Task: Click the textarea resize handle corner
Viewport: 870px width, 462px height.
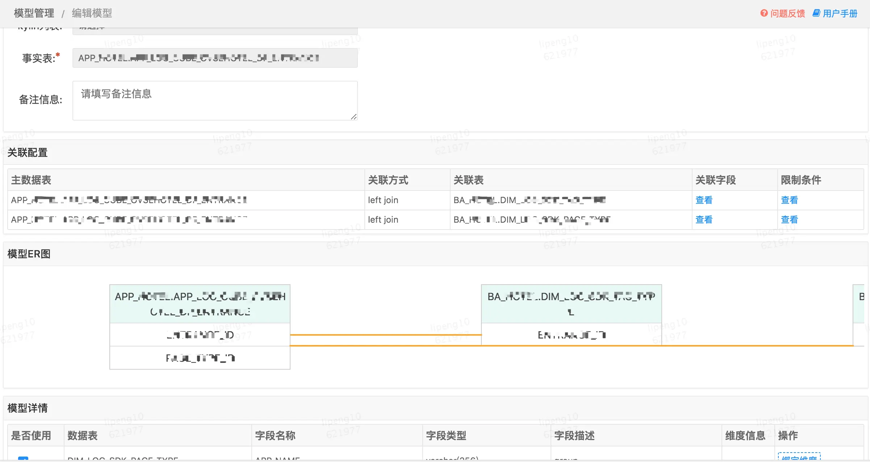Action: tap(354, 117)
